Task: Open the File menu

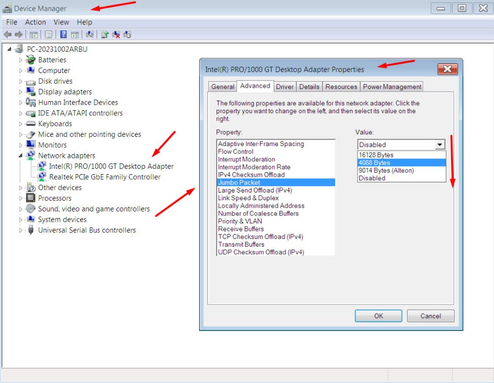Action: (x=12, y=22)
